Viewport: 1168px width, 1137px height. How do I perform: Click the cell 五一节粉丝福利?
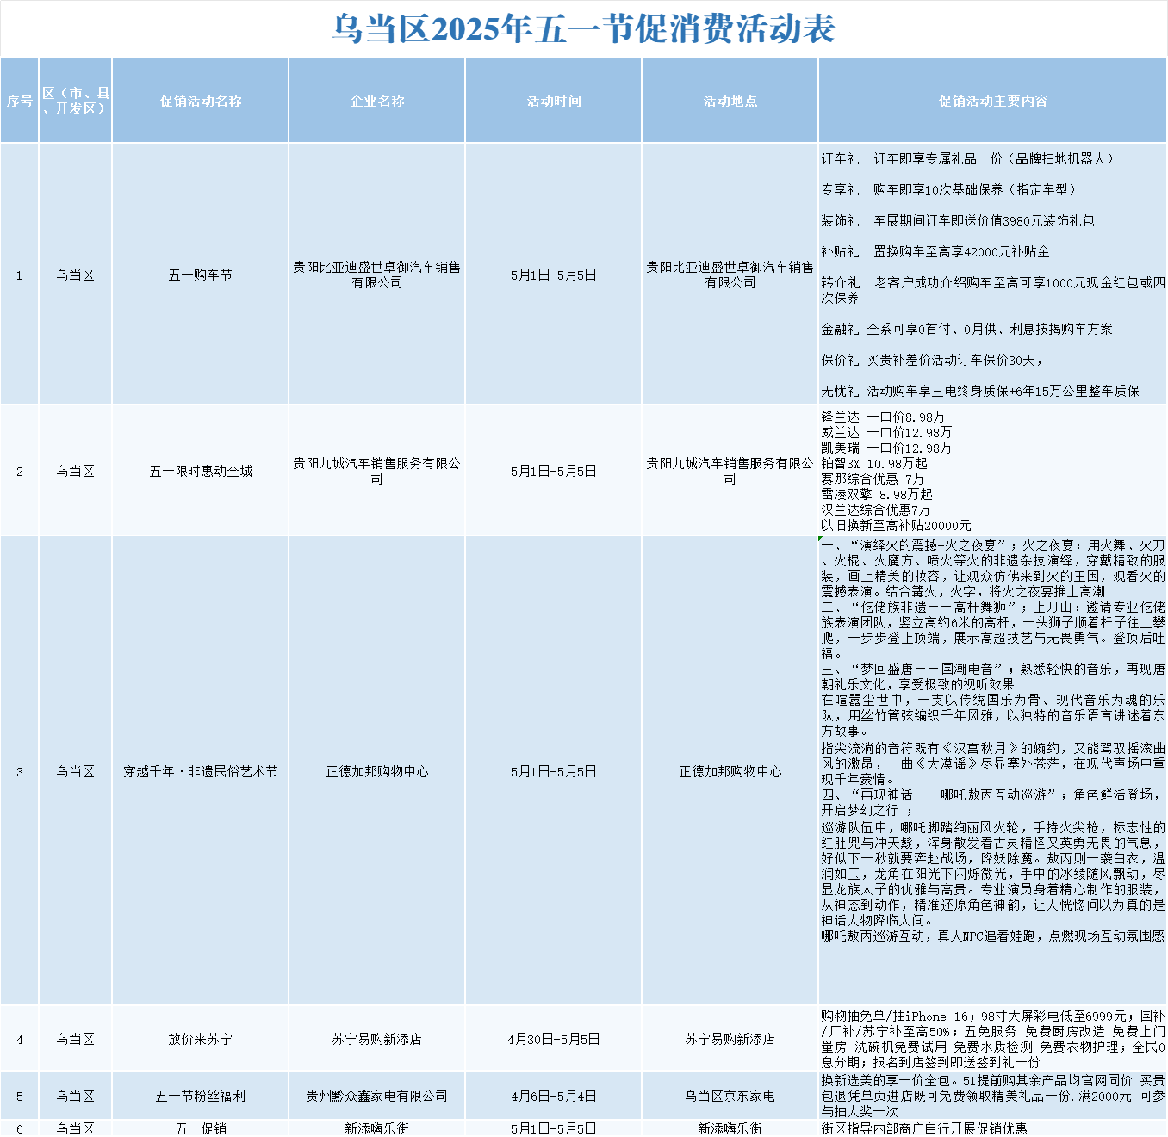[201, 1096]
